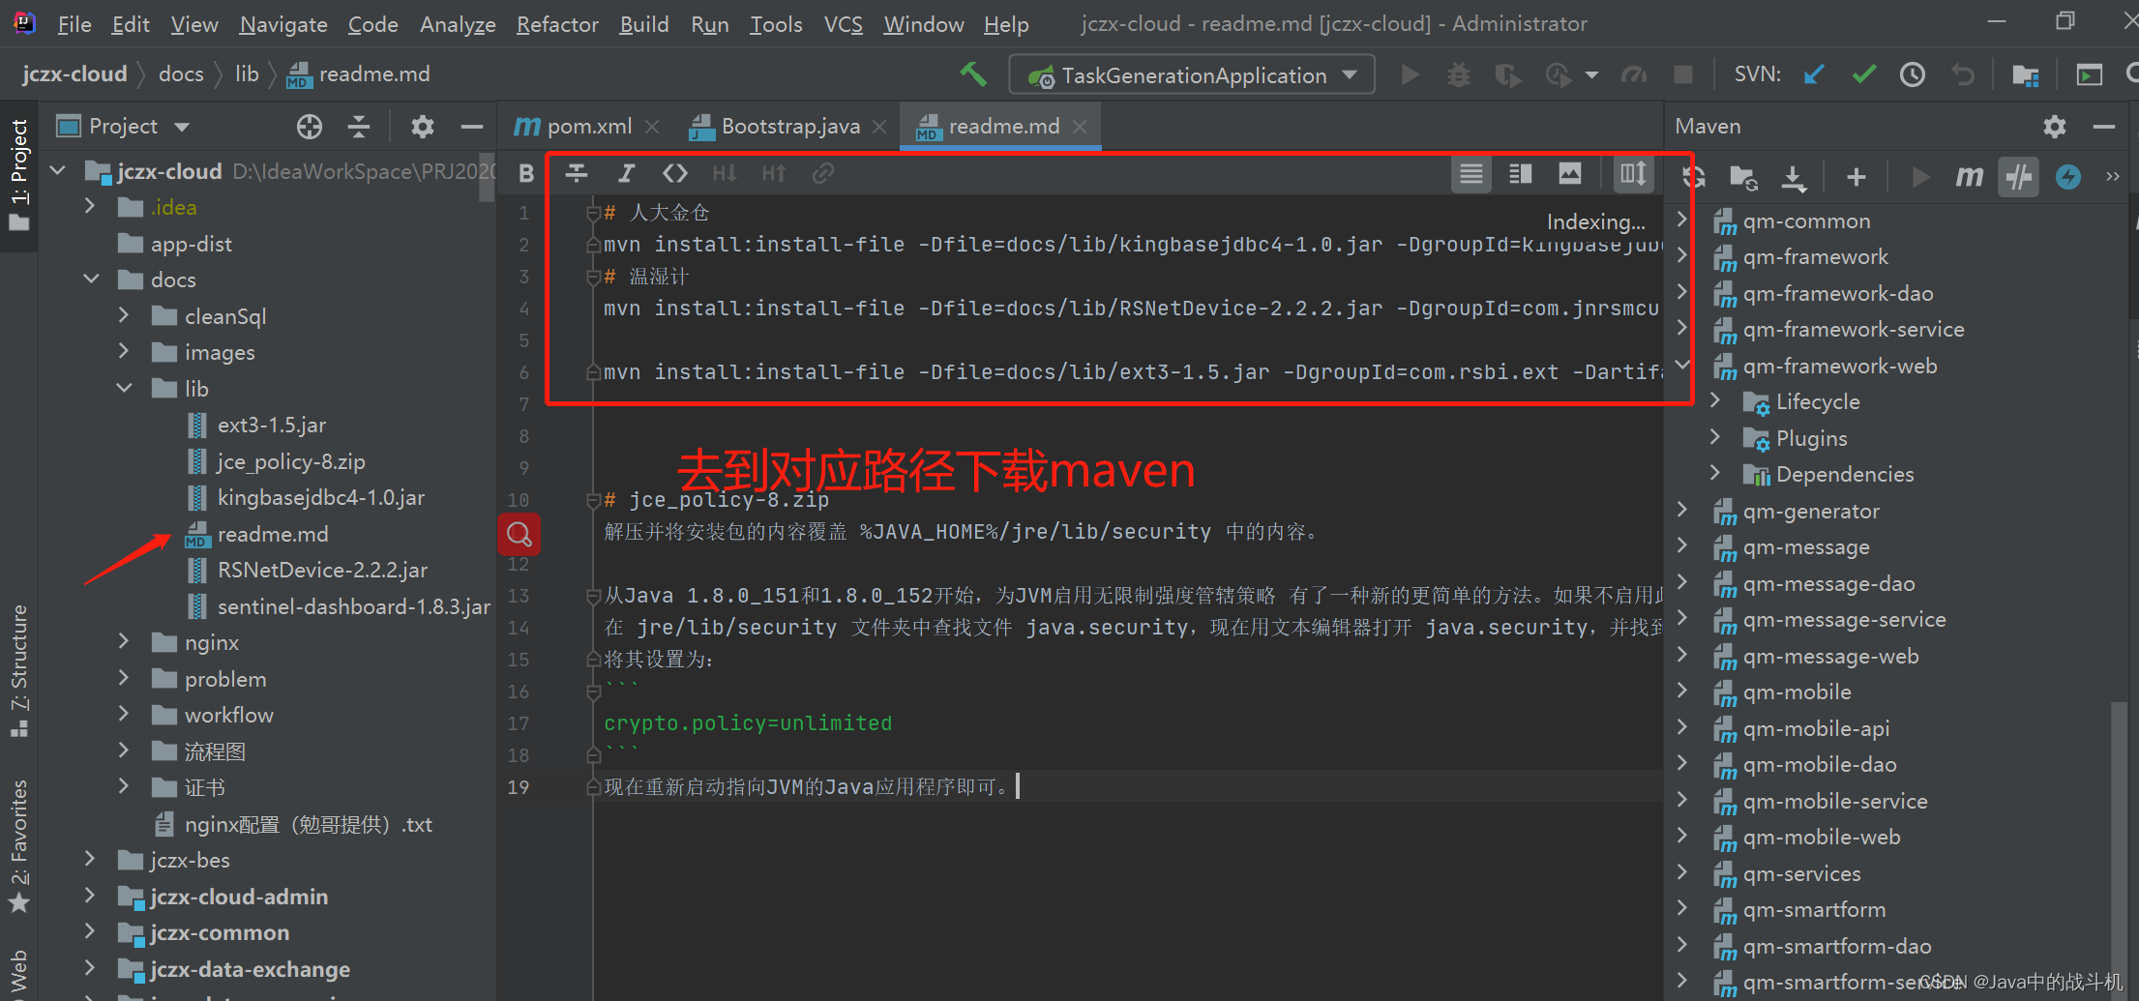Toggle the Z: Structure side tool window
The image size is (2139, 1001).
click(19, 670)
